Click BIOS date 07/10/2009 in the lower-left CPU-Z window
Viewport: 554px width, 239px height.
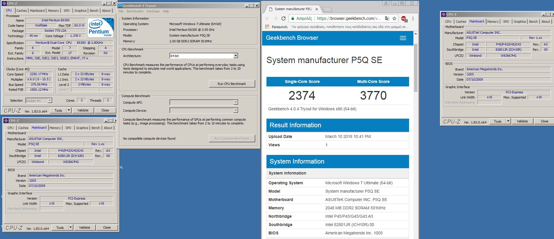point(70,186)
